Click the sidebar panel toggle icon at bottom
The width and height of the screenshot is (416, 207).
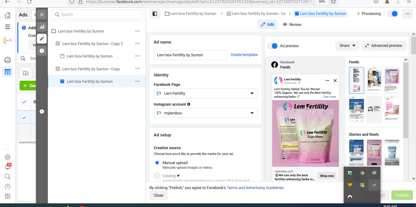click(x=8, y=196)
